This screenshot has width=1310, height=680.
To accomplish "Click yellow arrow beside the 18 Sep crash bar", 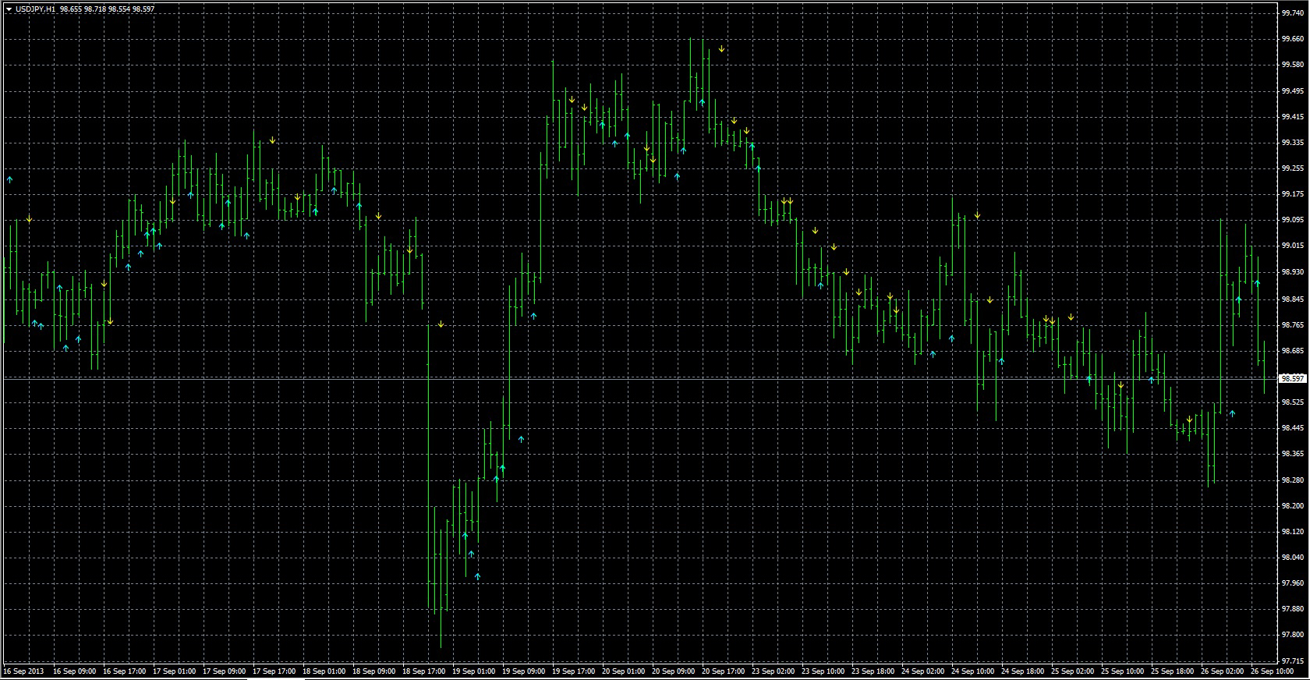I will click(441, 324).
